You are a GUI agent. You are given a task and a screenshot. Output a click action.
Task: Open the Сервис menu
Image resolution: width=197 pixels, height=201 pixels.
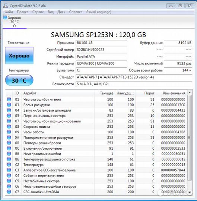38,12
